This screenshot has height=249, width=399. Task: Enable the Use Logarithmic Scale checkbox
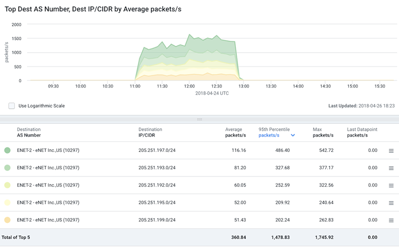(11, 106)
